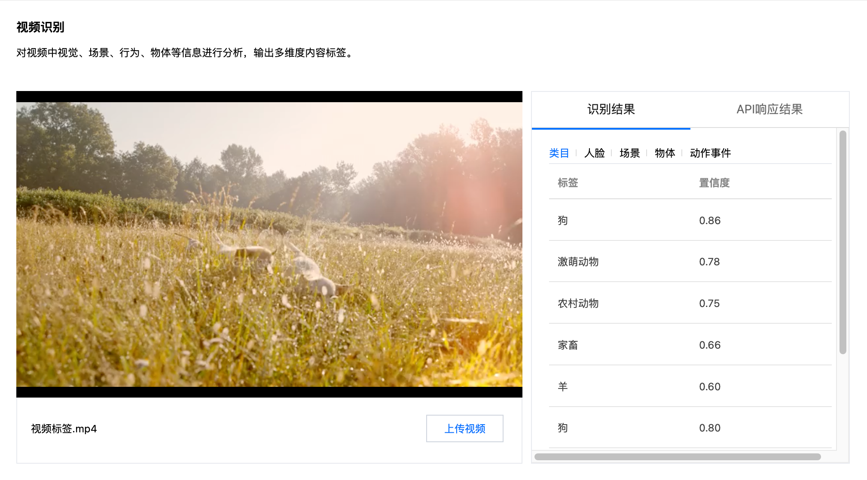Viewport: 867px width, 480px height.
Task: Click the 激萌动物 label row
Action: pyautogui.click(x=690, y=262)
